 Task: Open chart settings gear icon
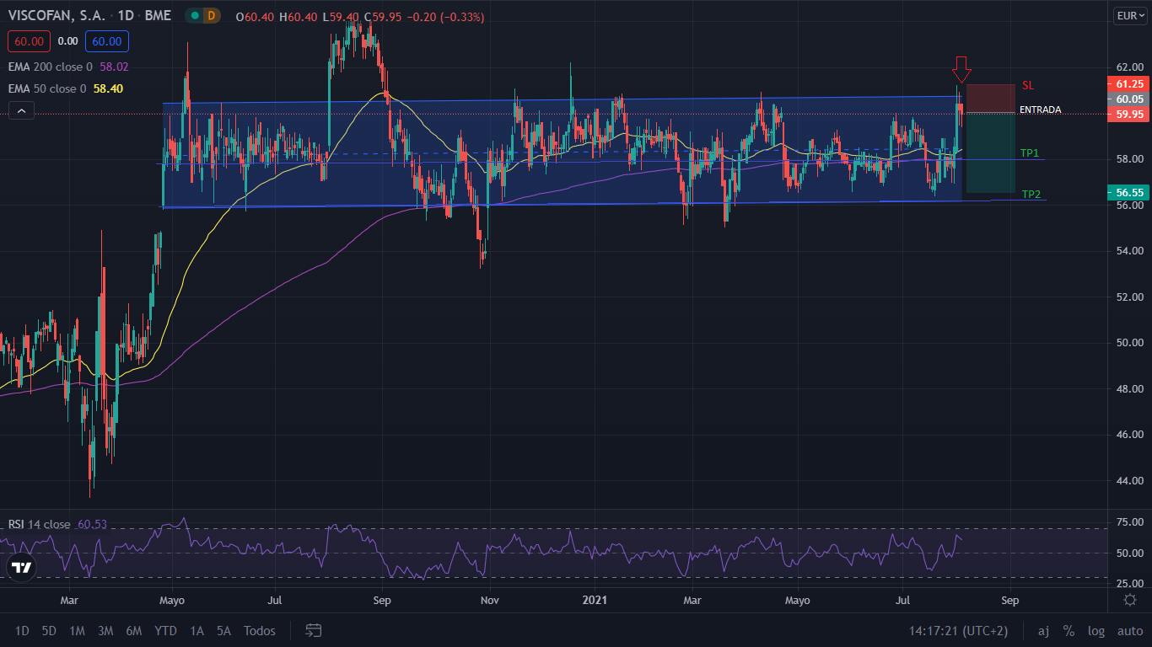tap(1129, 600)
